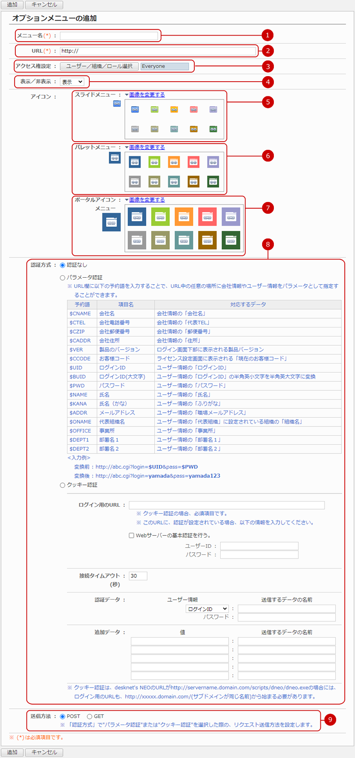Select the クッキー認証 radio button
This screenshot has width=355, height=758.
point(63,485)
